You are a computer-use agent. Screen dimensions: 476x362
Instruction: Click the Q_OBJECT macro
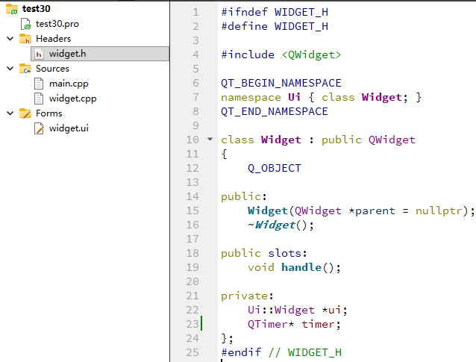(275, 168)
